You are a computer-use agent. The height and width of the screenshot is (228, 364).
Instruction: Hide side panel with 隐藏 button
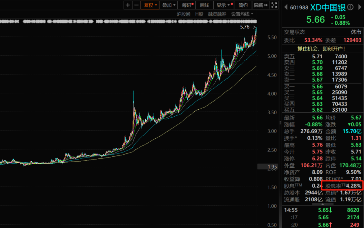pyautogui.click(x=261, y=5)
